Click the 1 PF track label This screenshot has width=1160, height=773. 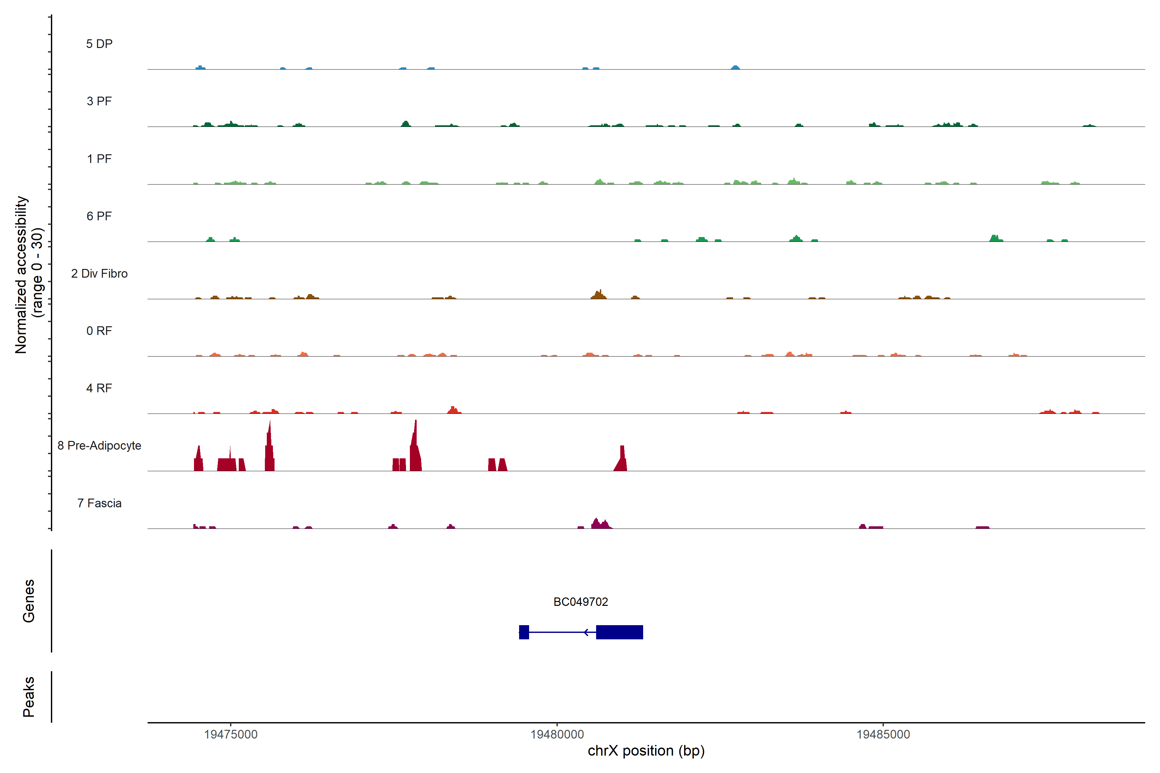click(99, 159)
